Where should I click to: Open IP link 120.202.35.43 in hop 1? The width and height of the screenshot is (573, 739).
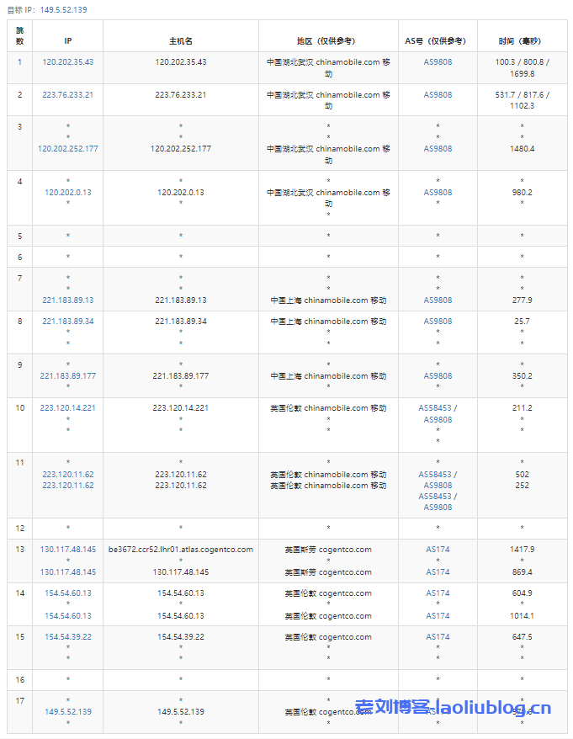tap(67, 62)
